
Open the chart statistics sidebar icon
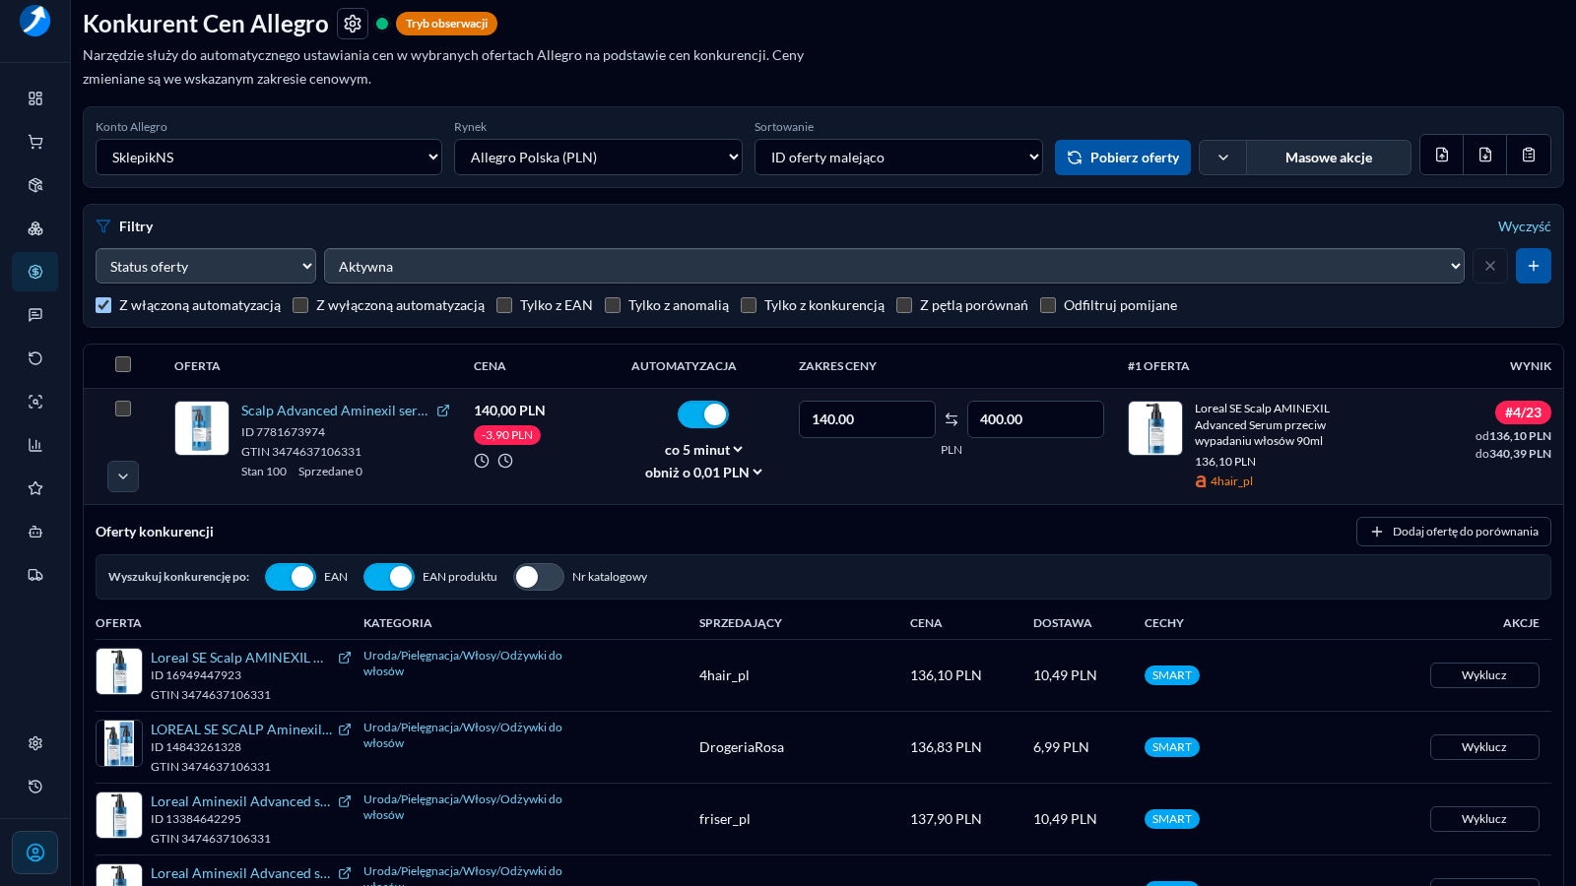[35, 445]
